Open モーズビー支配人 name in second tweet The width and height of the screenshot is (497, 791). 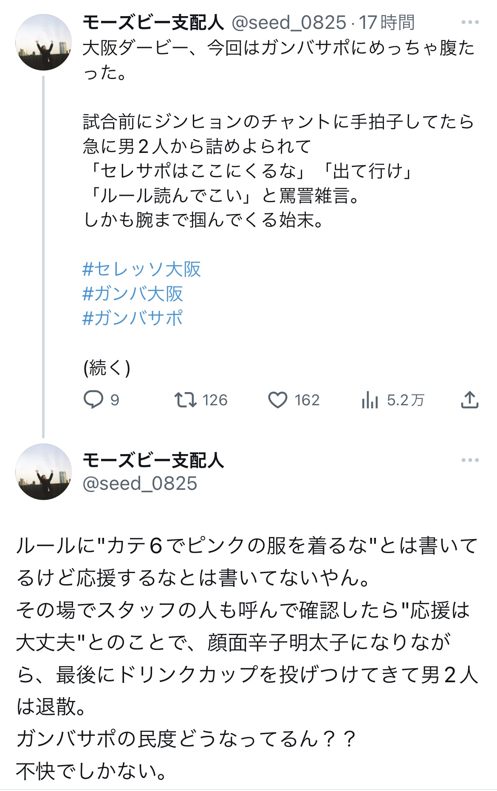click(153, 460)
